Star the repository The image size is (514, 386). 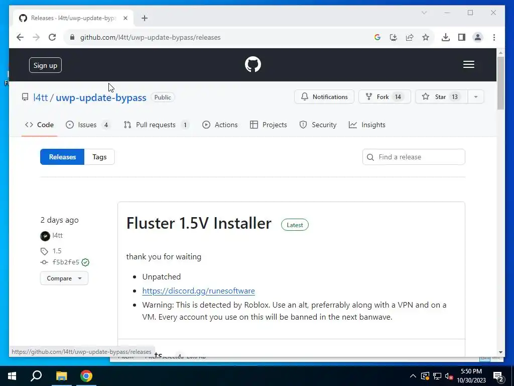pyautogui.click(x=441, y=97)
